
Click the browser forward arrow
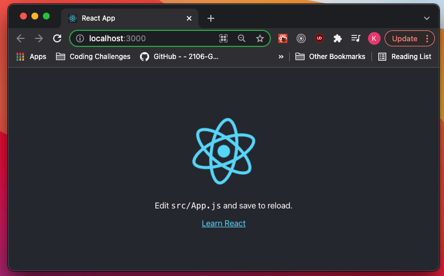(x=39, y=38)
